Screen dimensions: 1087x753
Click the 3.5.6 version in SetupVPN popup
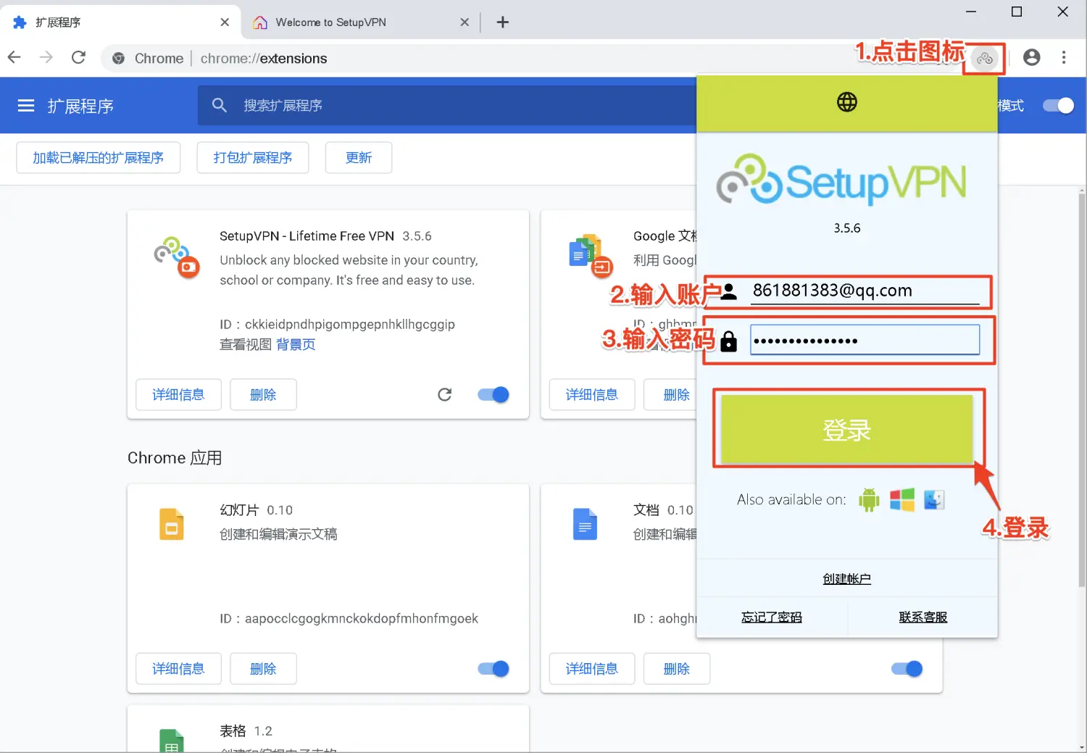846,228
